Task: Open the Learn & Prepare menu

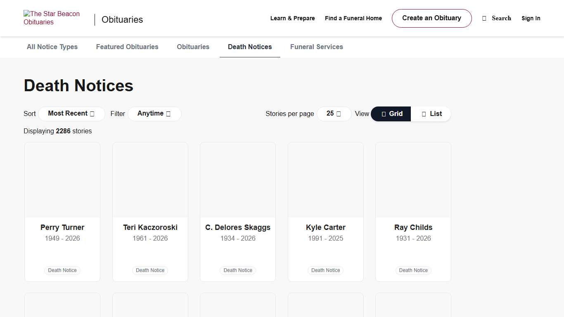Action: (x=292, y=18)
